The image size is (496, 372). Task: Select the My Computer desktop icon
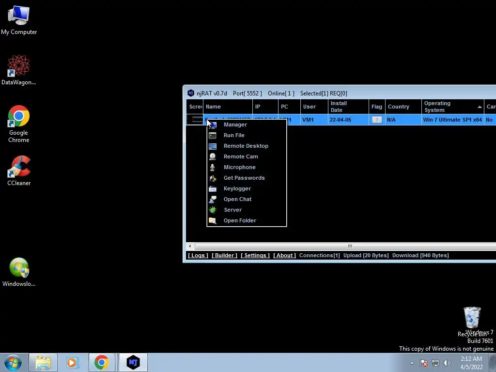click(19, 20)
